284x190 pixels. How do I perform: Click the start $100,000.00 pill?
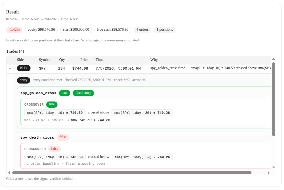[x=76, y=30]
